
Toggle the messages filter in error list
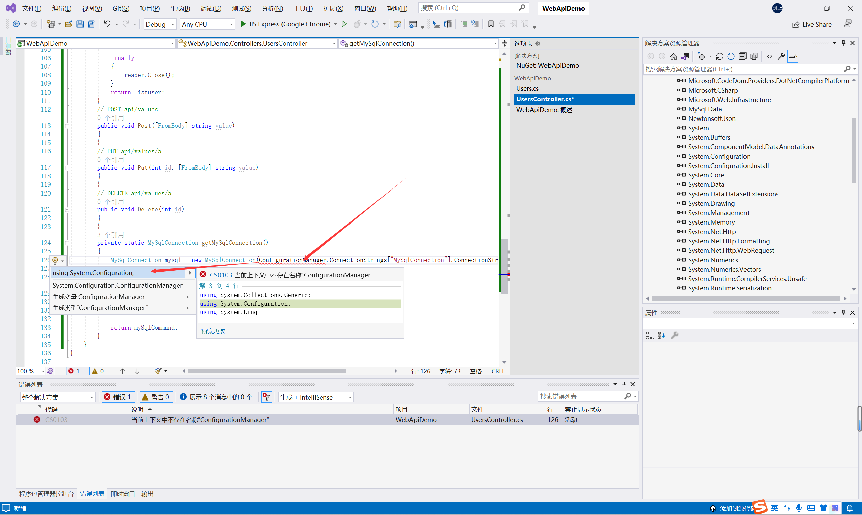tap(216, 397)
